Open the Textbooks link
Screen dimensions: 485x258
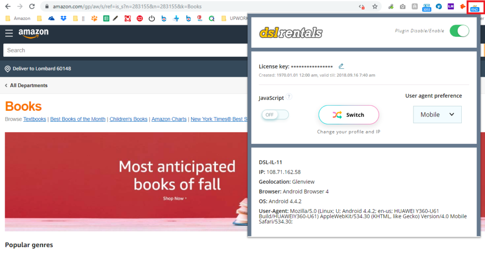click(35, 119)
